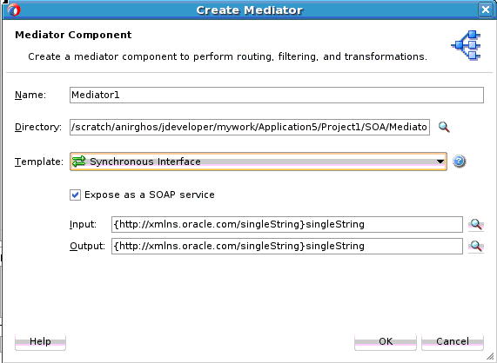Click the JDeveloper logo in title bar
Viewport: 497px width, 363px height.
[x=14, y=10]
